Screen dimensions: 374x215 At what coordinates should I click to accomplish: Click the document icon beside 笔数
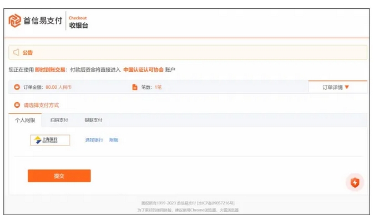pyautogui.click(x=135, y=87)
